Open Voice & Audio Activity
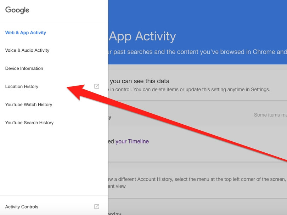Viewport: 287px width, 215px height. (x=27, y=50)
